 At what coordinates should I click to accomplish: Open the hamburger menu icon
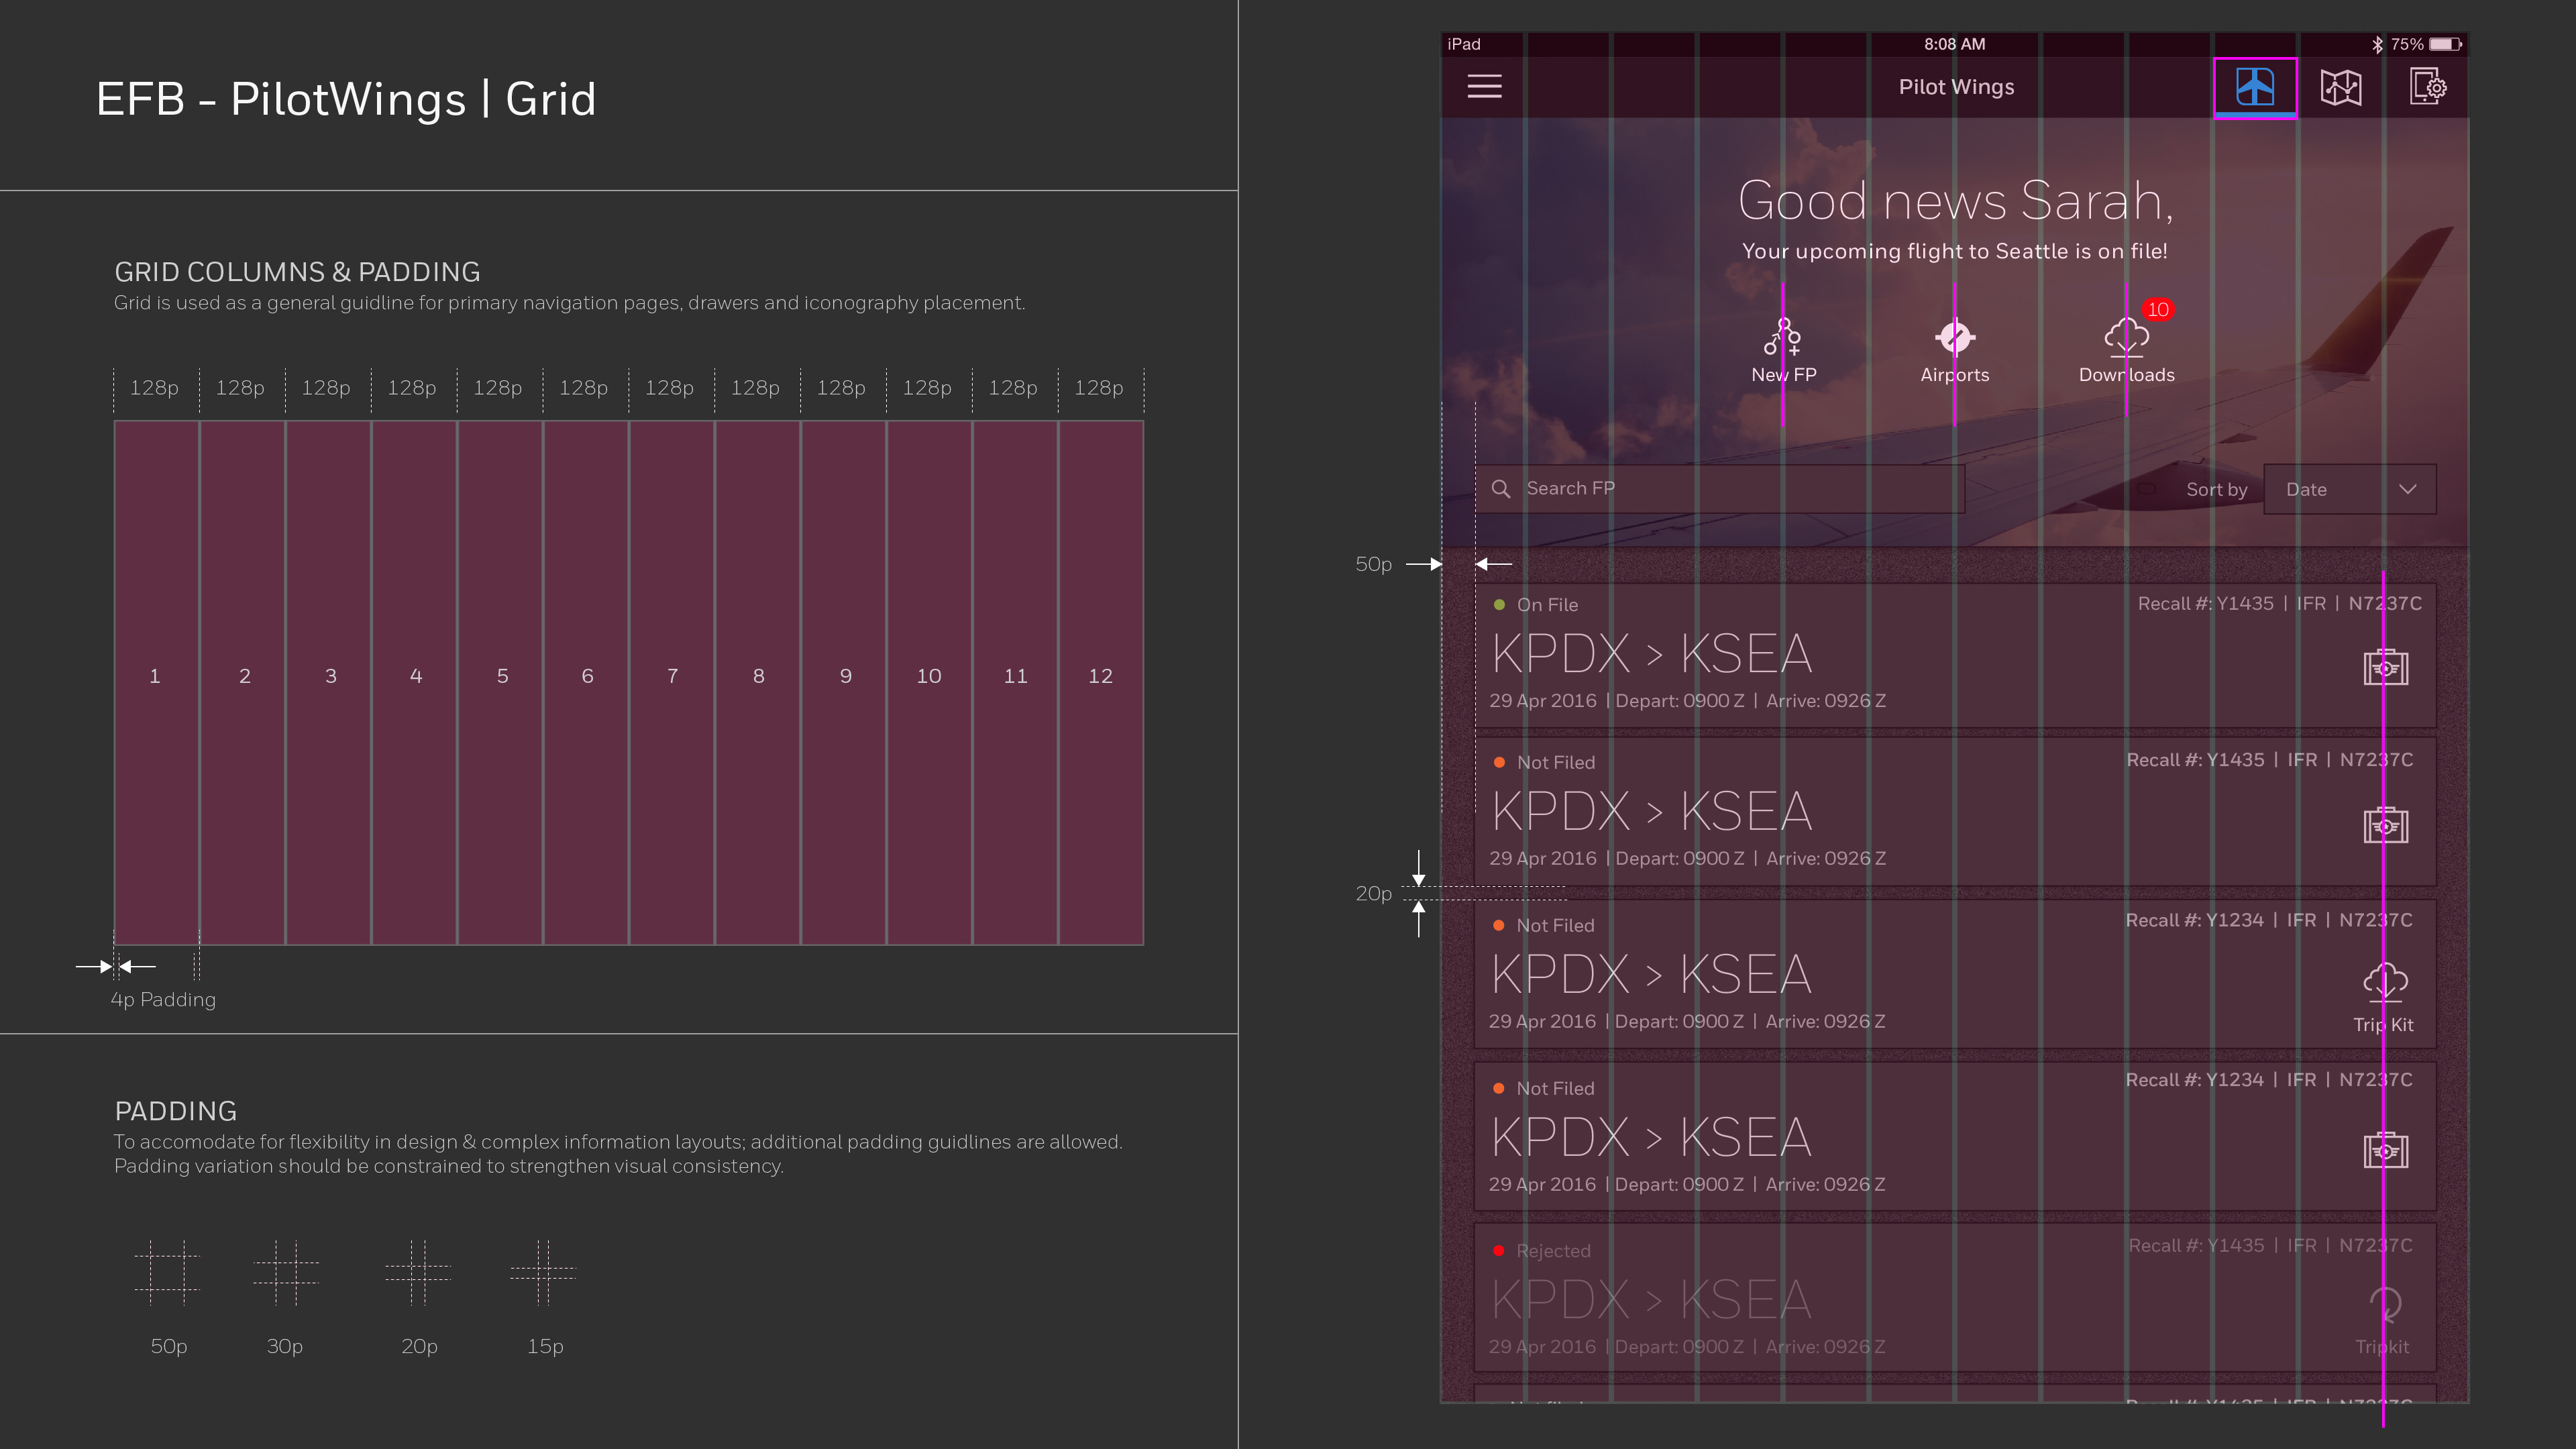tap(1484, 87)
